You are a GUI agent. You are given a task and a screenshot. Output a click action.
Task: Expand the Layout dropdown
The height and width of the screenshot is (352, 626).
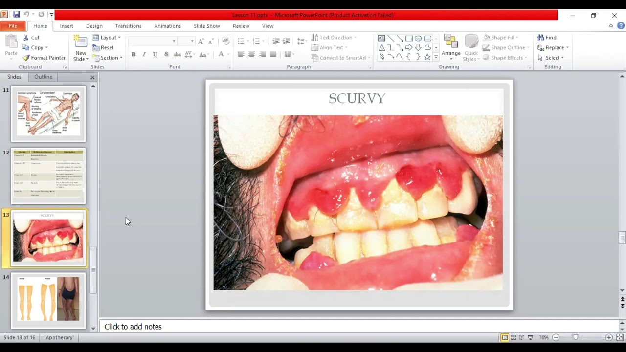point(107,38)
